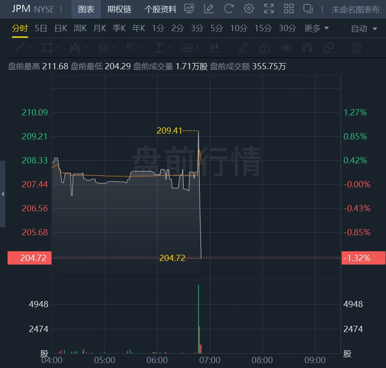Select the 分时 timeframe
The image size is (386, 368).
[x=20, y=28]
